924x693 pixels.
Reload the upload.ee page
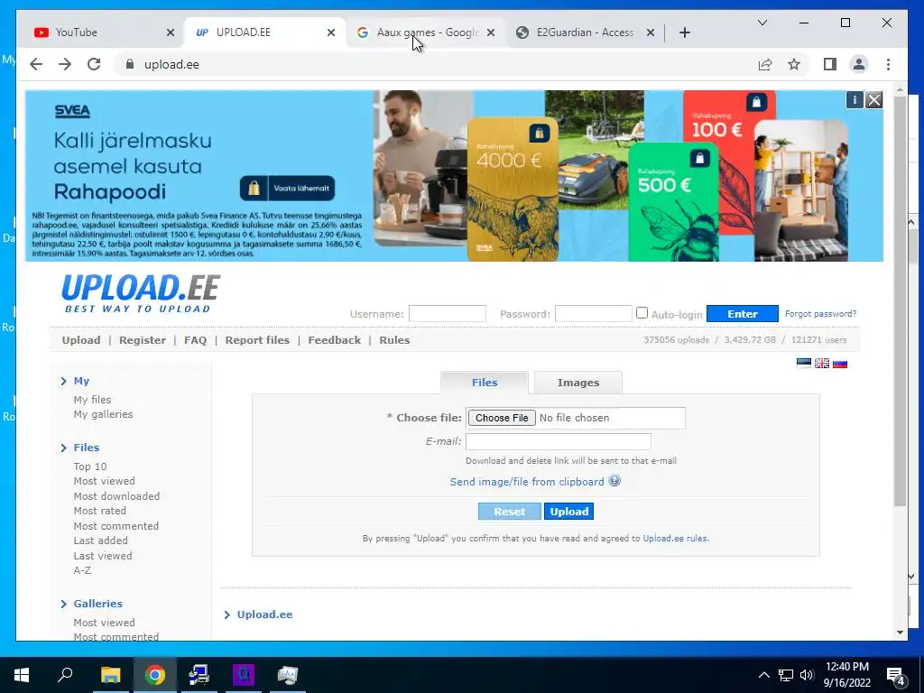(x=94, y=64)
